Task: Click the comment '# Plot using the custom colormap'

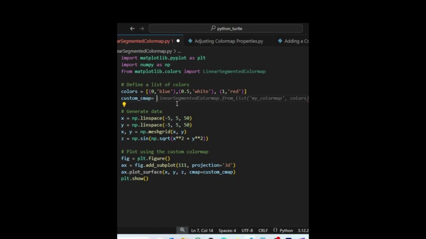Action: (x=165, y=152)
